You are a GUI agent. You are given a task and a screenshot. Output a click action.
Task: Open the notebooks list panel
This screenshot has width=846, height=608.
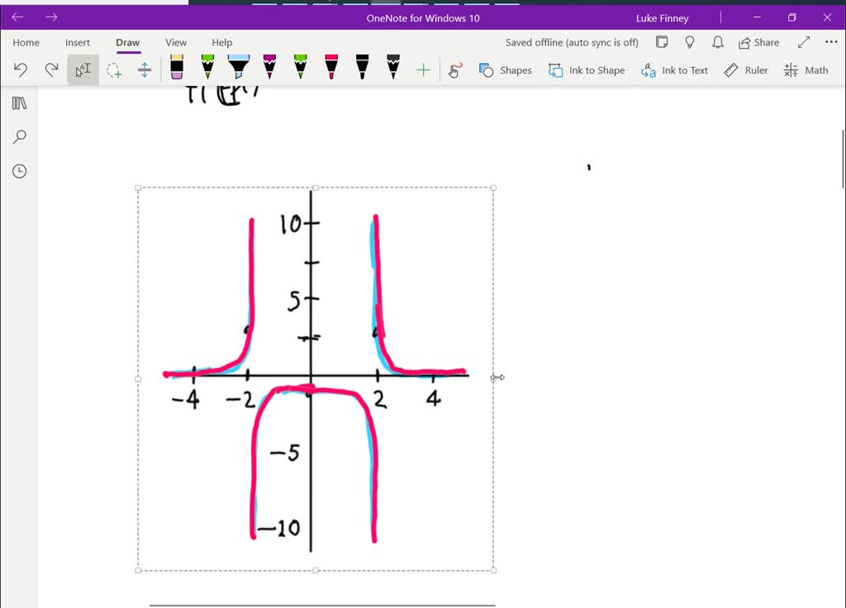point(19,102)
